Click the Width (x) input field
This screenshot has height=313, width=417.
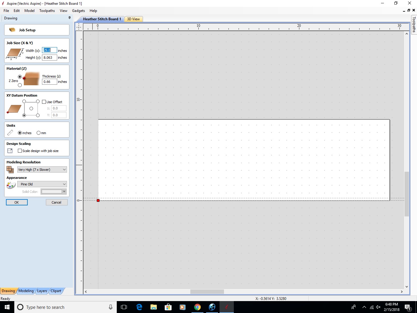pos(49,50)
